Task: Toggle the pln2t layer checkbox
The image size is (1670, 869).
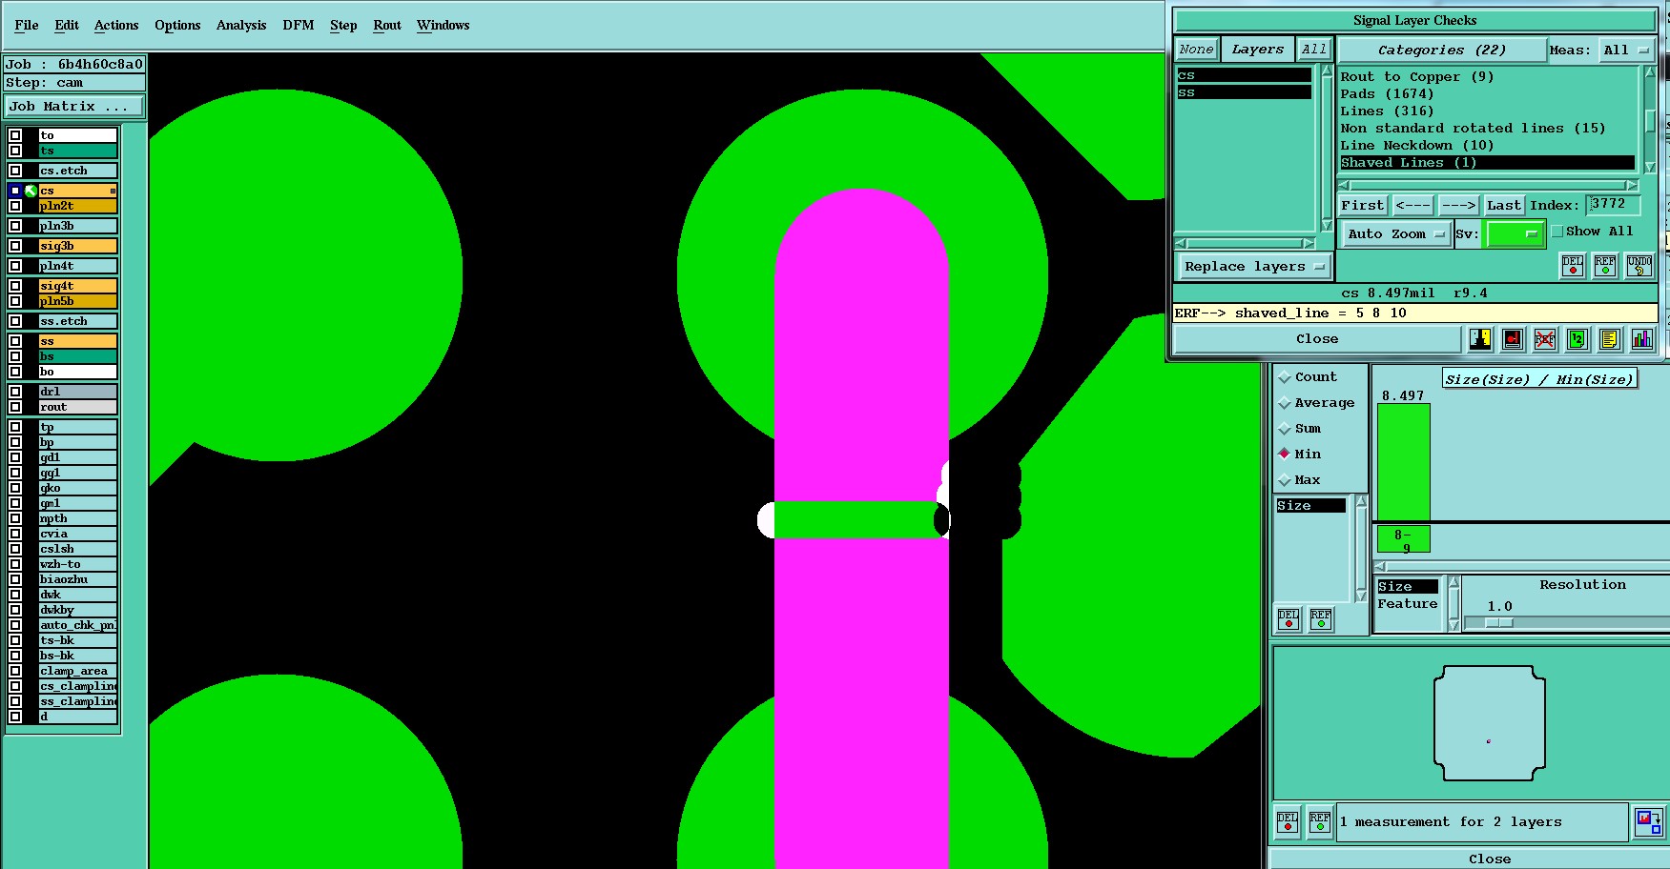Action: (x=15, y=206)
